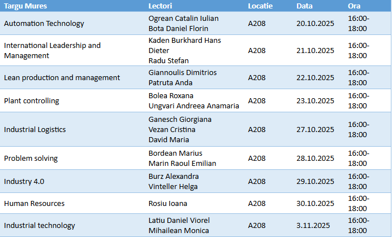The width and height of the screenshot is (392, 237).
Task: Click the Lean production and management cell
Action: (x=62, y=77)
